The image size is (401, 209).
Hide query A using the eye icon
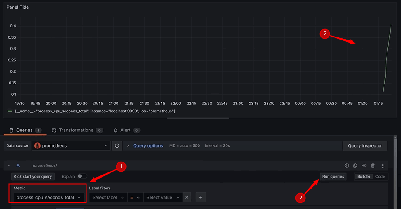coord(364,165)
